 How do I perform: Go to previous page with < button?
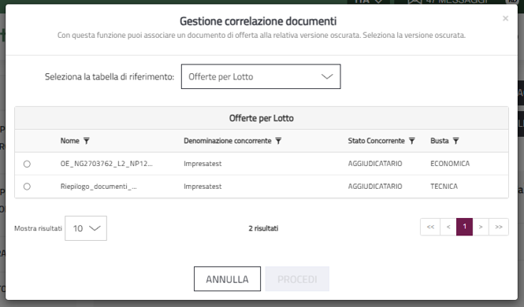click(x=448, y=227)
